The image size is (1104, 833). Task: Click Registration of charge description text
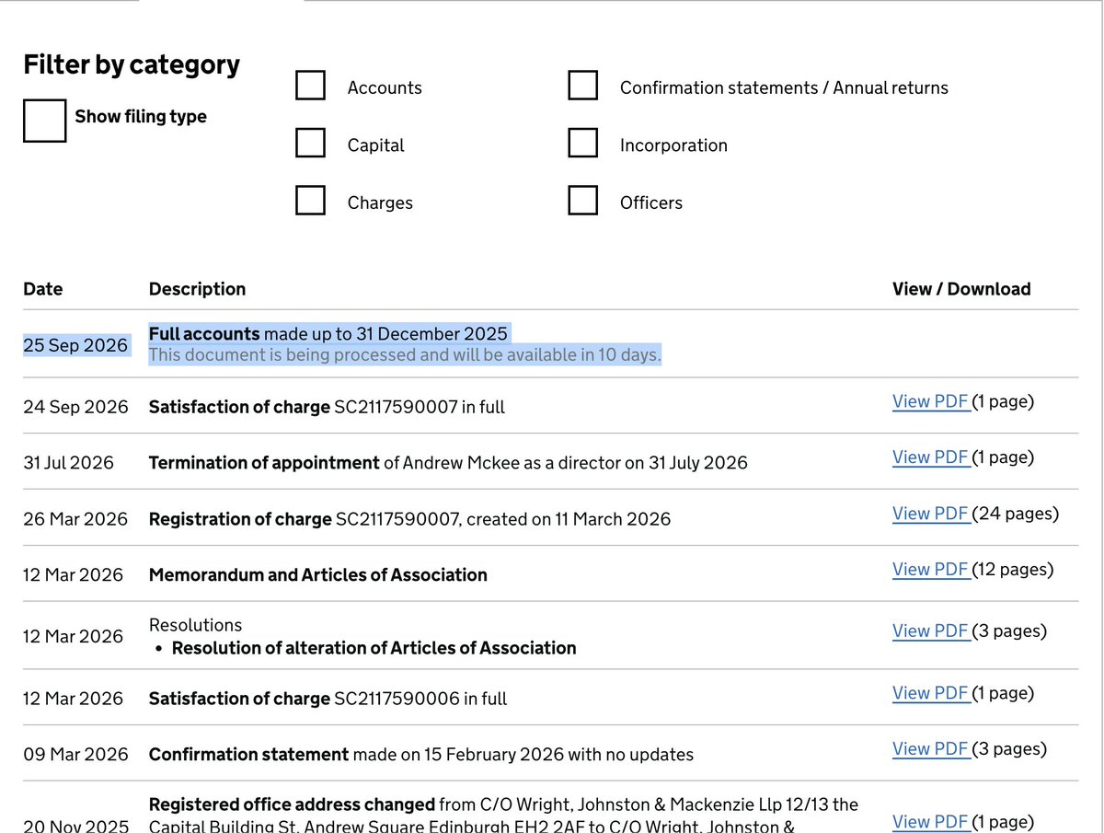[409, 519]
